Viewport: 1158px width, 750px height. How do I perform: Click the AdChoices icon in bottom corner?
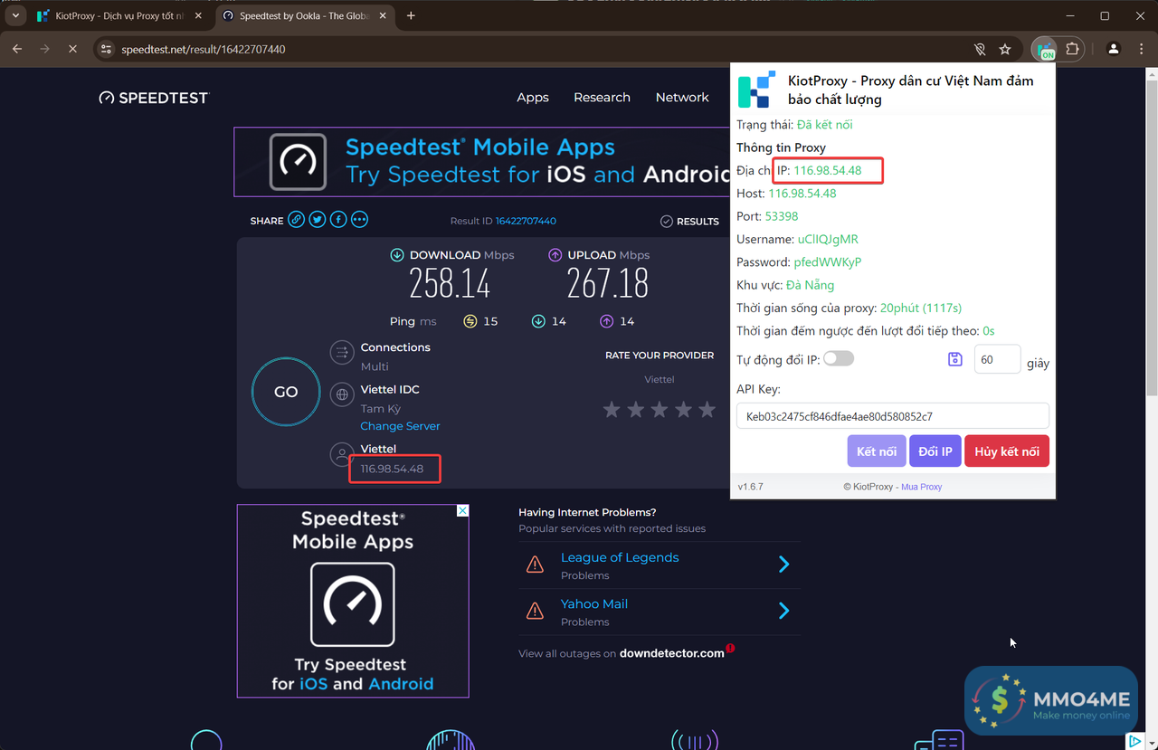coord(1135,741)
